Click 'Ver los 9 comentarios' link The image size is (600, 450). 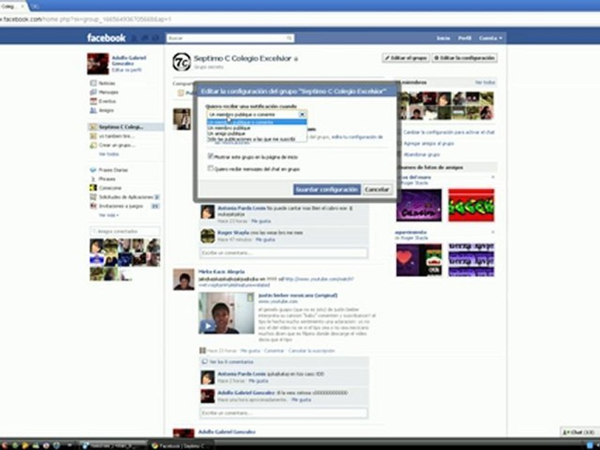click(231, 362)
